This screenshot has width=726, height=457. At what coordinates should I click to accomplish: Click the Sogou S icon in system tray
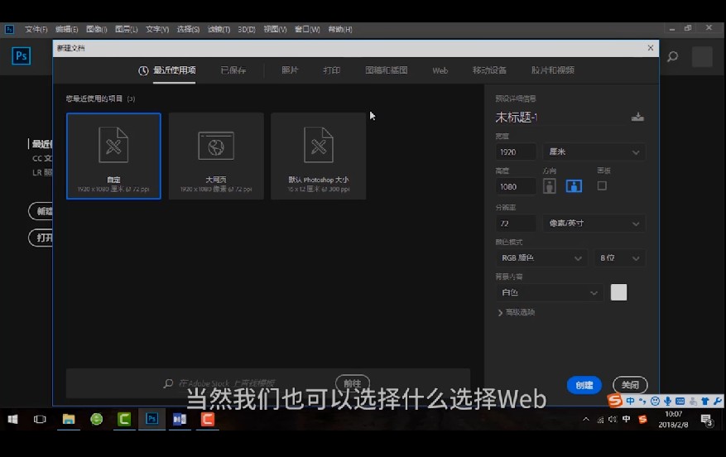click(642, 419)
